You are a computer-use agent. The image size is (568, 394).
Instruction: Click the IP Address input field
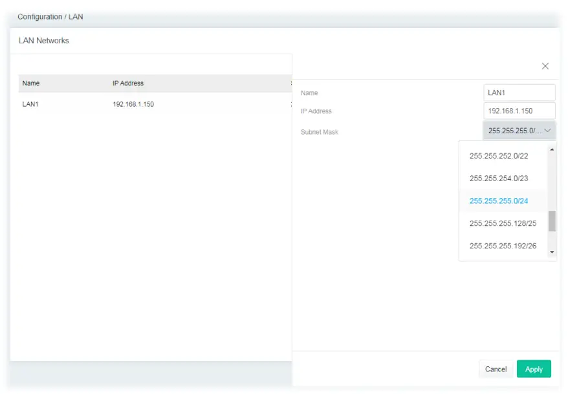coord(519,111)
